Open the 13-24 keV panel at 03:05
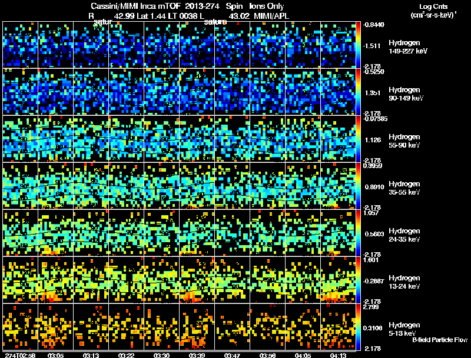 click(x=55, y=280)
